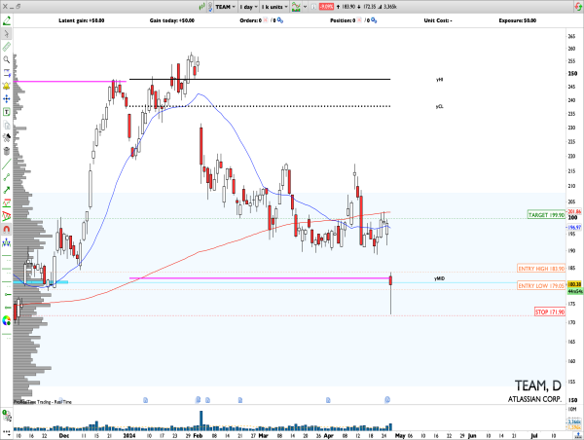Open the order mode icon below chart

(6, 415)
